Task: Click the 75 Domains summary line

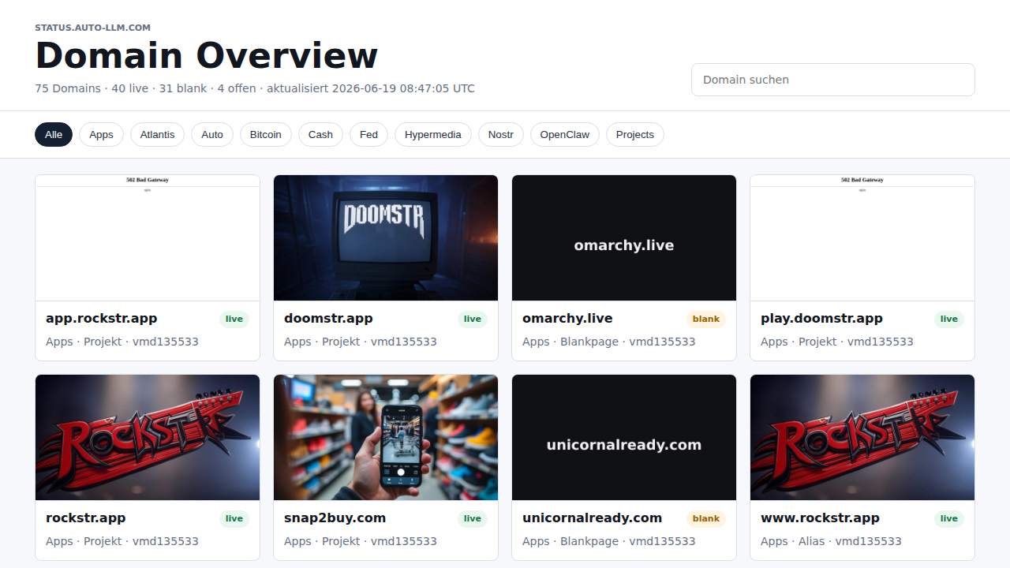Action: (255, 88)
